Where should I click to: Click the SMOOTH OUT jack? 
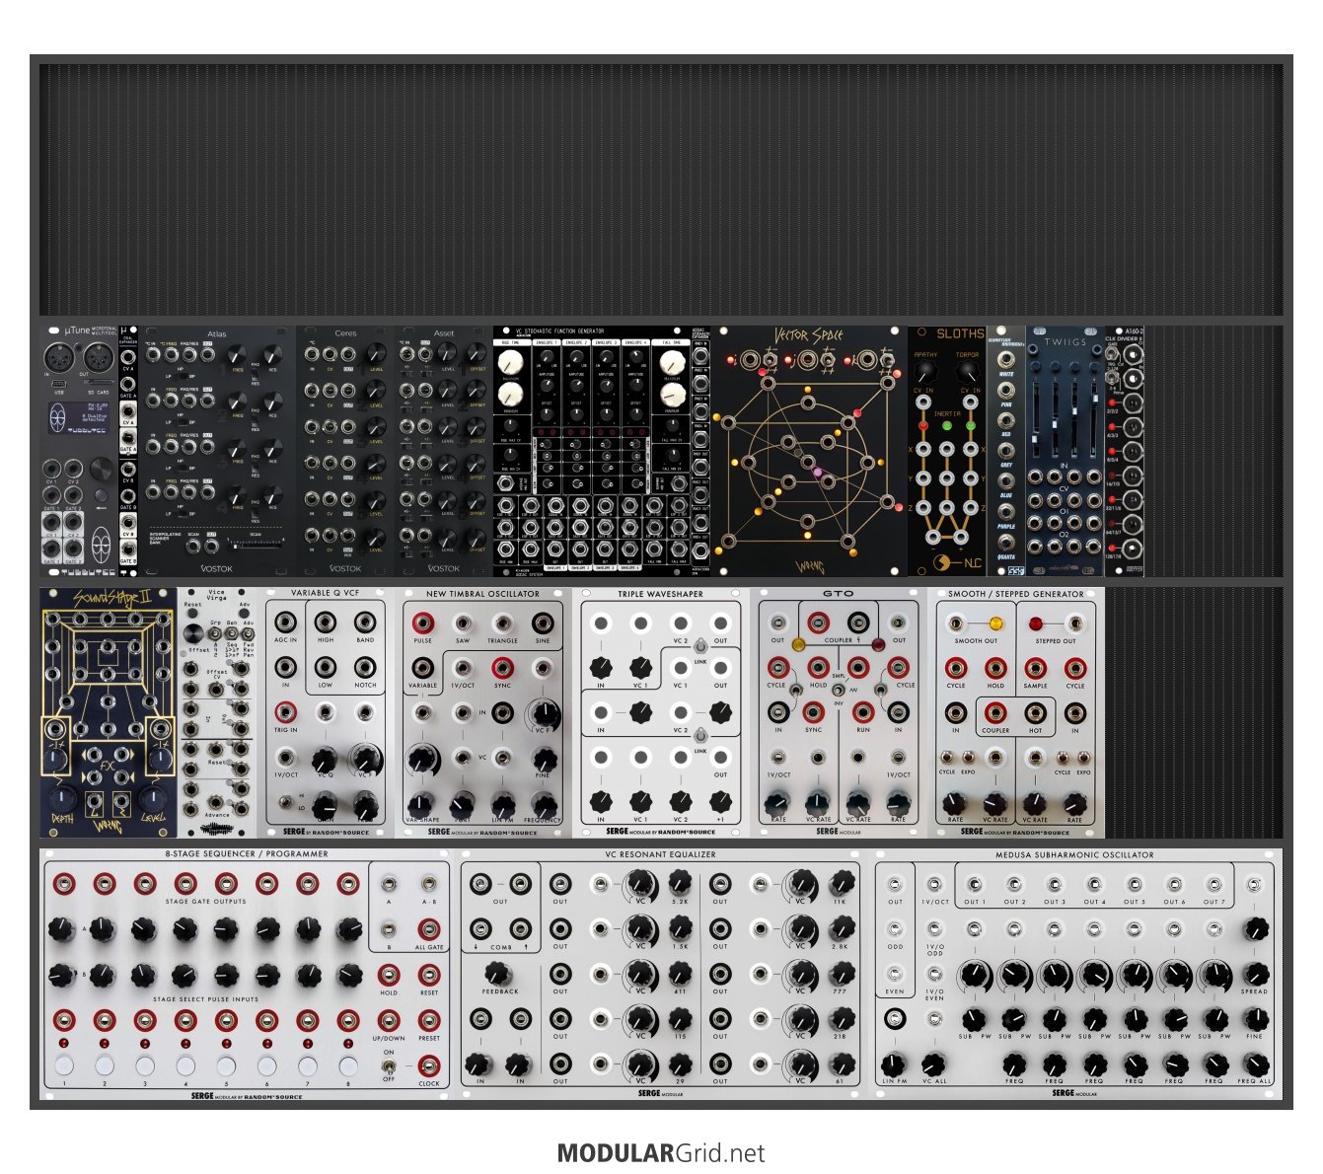coord(956,624)
